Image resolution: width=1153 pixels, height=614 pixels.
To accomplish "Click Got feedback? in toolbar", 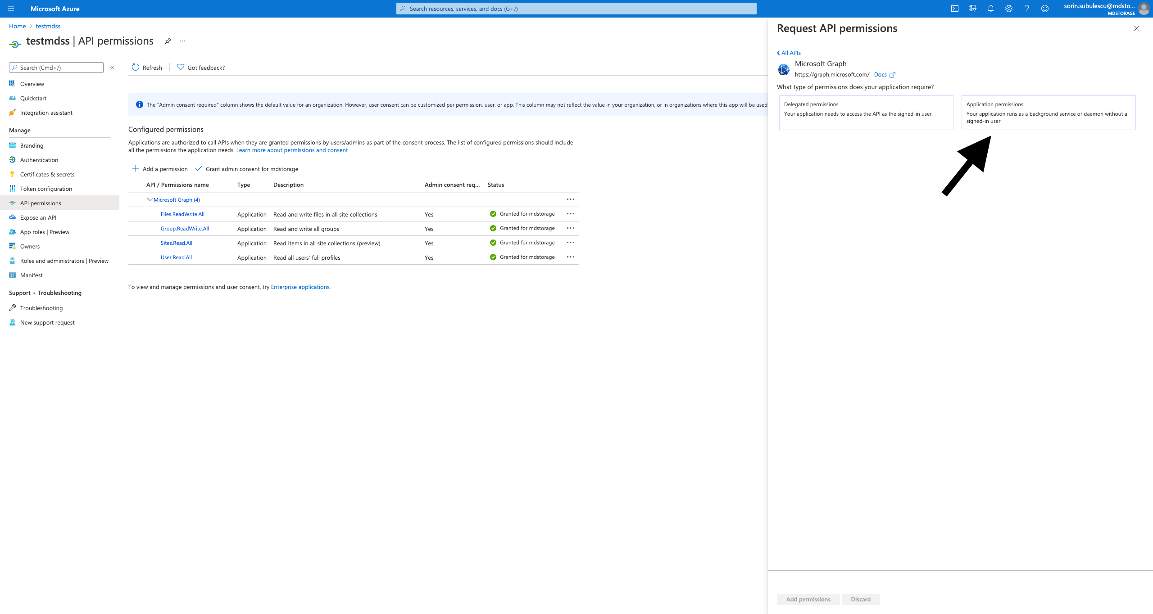I will [201, 68].
